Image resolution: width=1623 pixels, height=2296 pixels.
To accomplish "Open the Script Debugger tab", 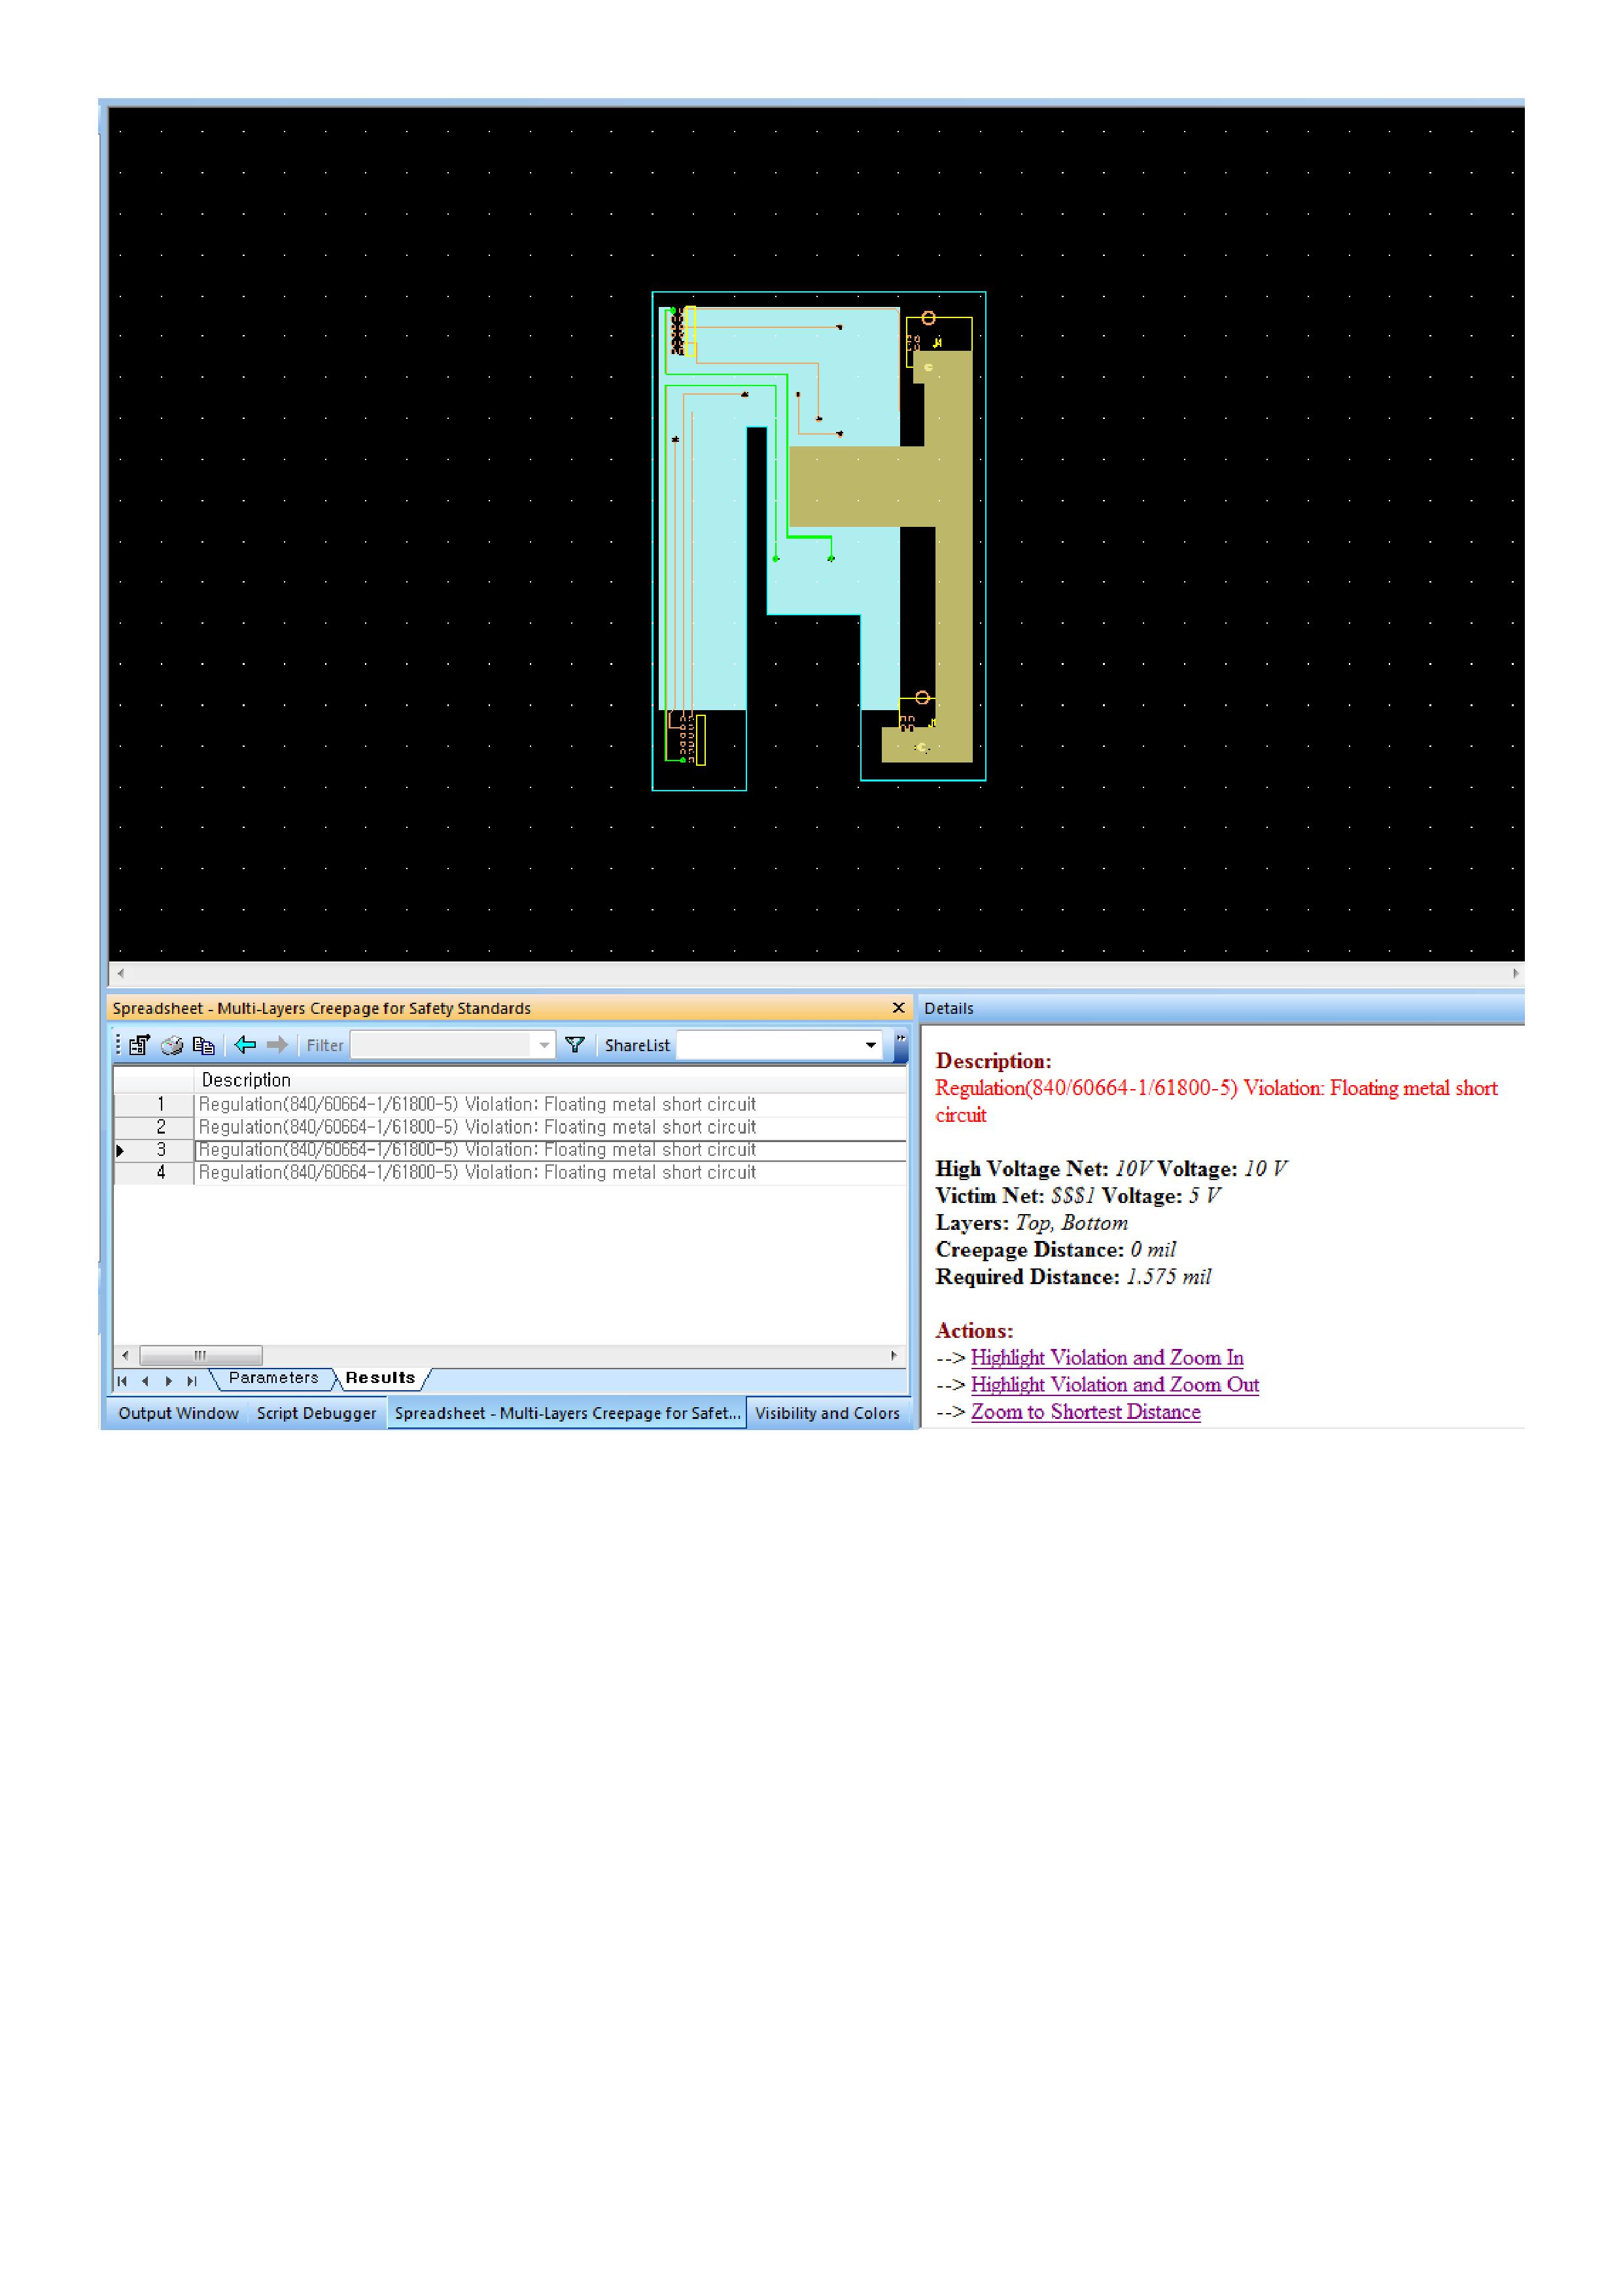I will point(316,1413).
